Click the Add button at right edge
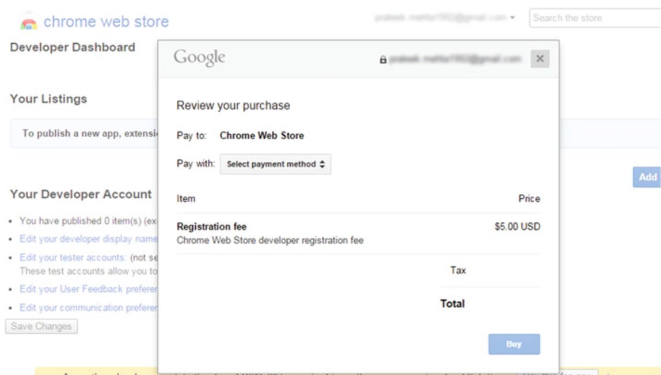This screenshot has height=375, width=661. (647, 177)
